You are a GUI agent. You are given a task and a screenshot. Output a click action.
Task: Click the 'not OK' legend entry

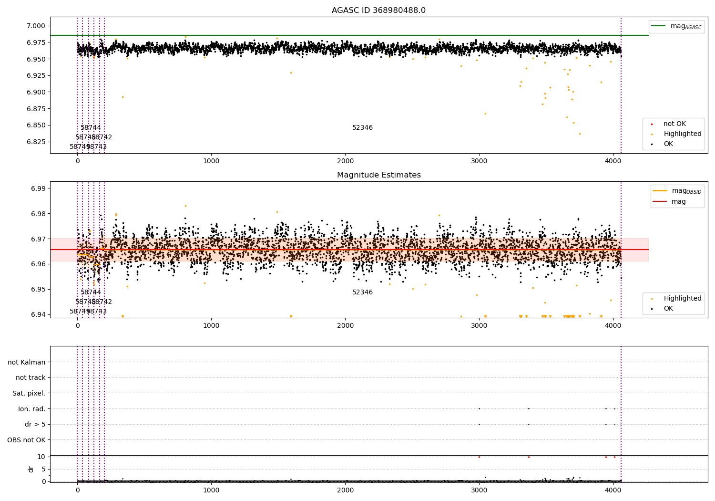[674, 124]
